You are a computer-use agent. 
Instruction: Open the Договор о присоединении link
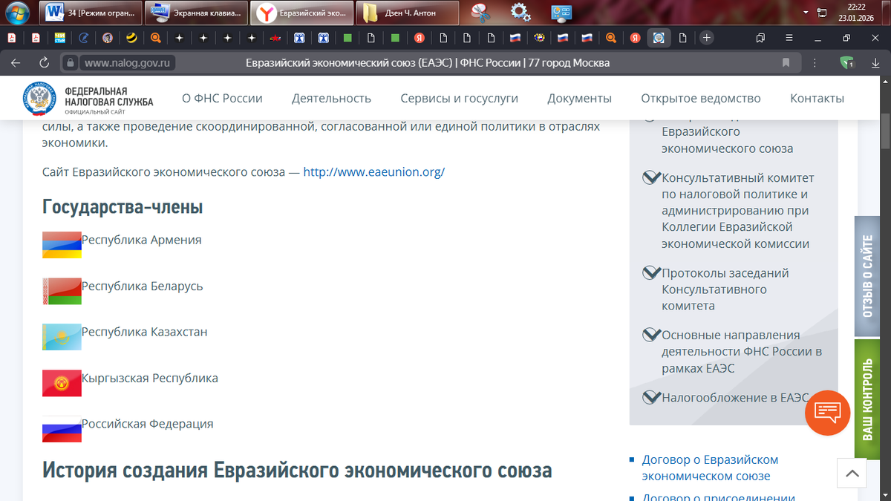(x=718, y=497)
